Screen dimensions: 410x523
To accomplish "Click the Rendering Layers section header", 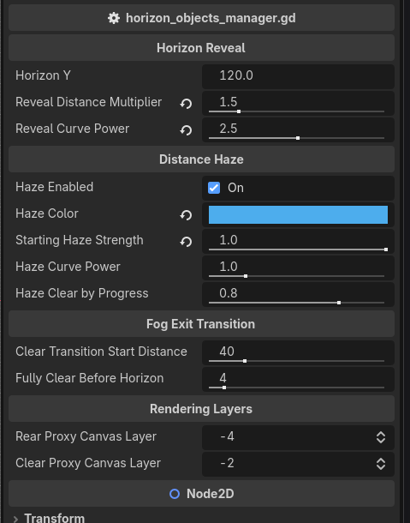I will coord(201,409).
